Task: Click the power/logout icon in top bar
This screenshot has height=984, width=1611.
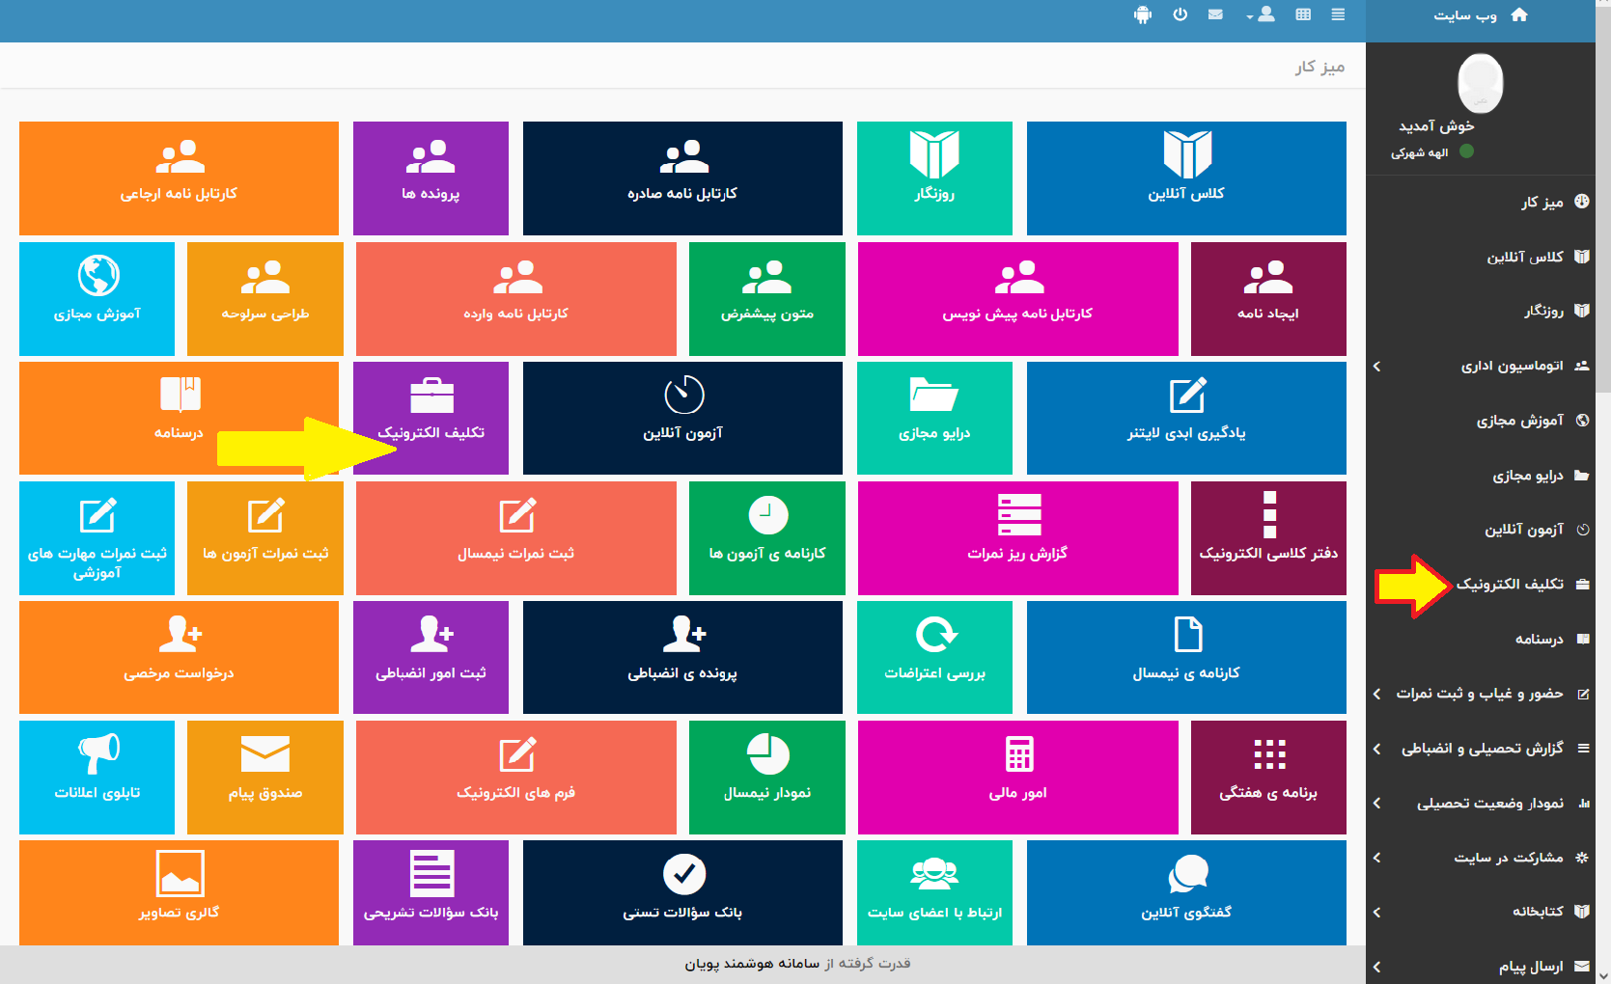Action: (x=1180, y=14)
